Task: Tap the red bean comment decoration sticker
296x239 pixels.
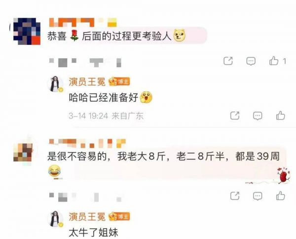Action: [x=283, y=176]
